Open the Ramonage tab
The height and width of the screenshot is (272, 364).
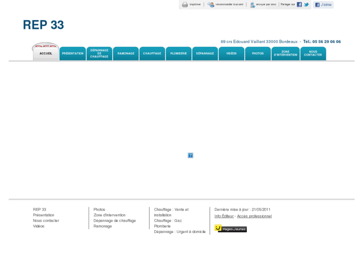126,53
